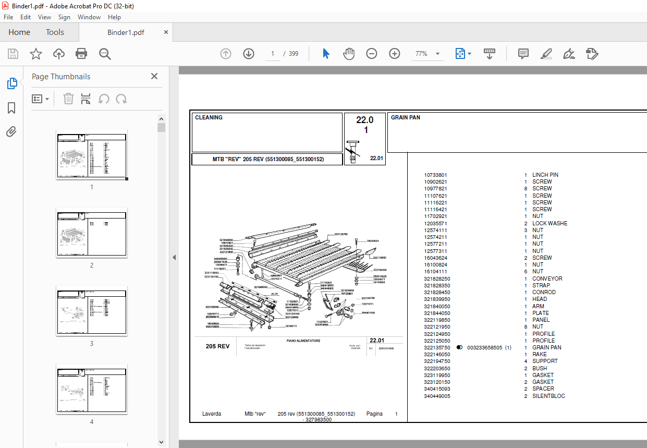This screenshot has width=647, height=448.
Task: Add the document to starred files
Action: pos(36,54)
